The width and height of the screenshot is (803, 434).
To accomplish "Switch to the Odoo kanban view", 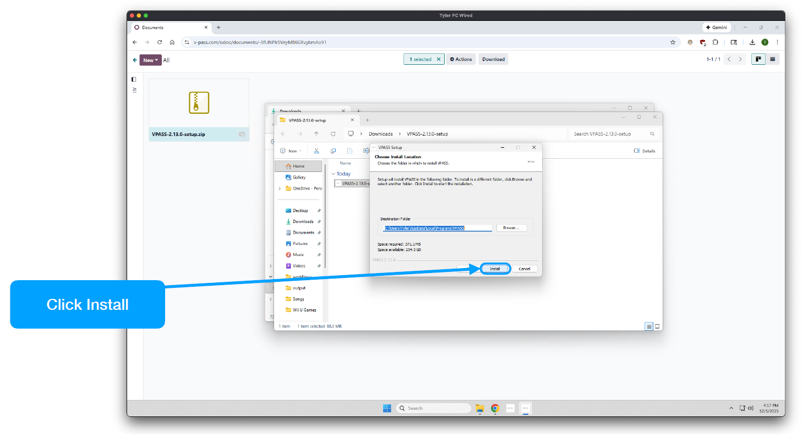I will pos(758,59).
